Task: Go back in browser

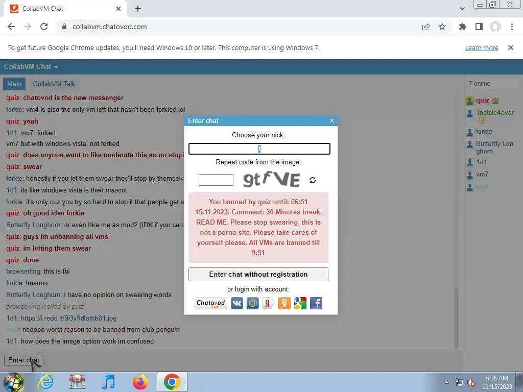Action: click(11, 27)
